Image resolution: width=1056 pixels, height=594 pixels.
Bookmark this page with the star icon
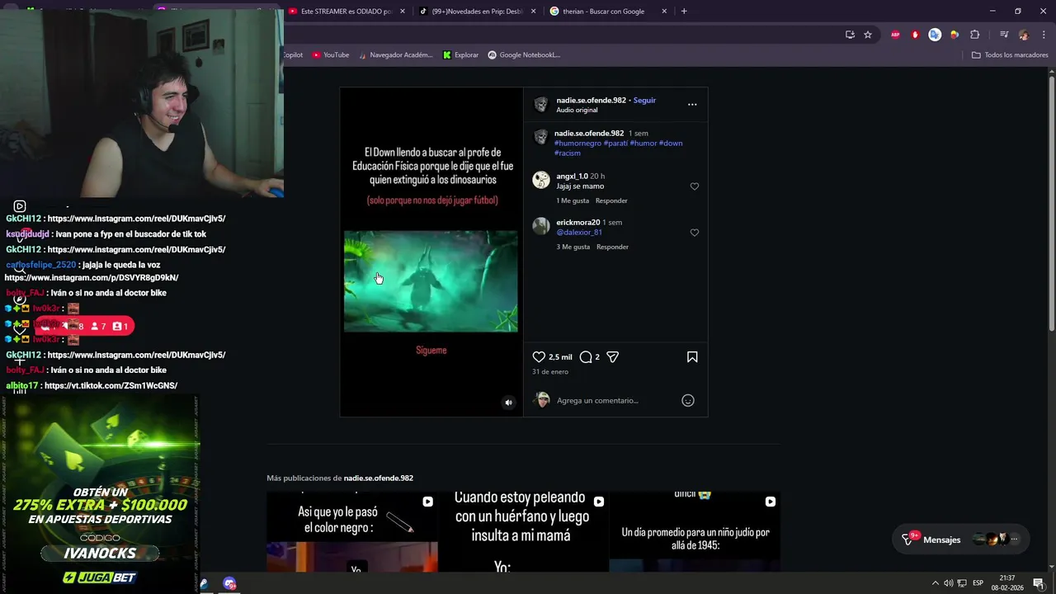pyautogui.click(x=868, y=35)
